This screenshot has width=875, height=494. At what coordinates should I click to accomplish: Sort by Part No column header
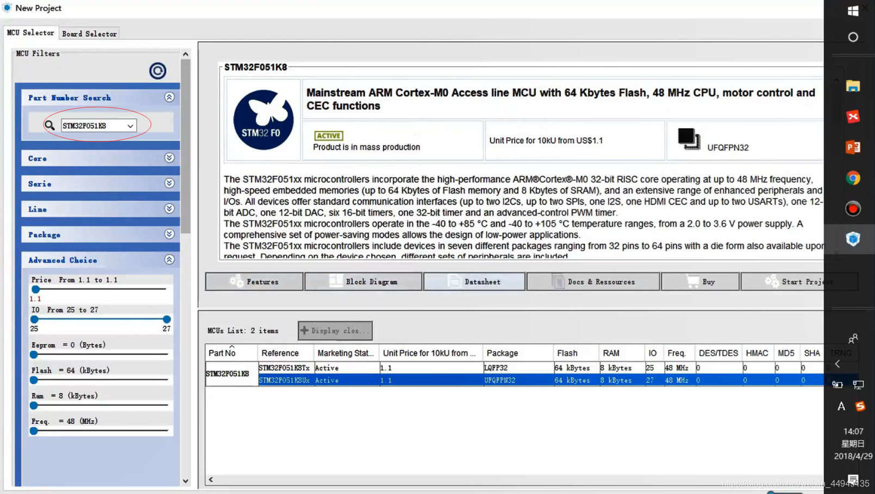click(231, 353)
